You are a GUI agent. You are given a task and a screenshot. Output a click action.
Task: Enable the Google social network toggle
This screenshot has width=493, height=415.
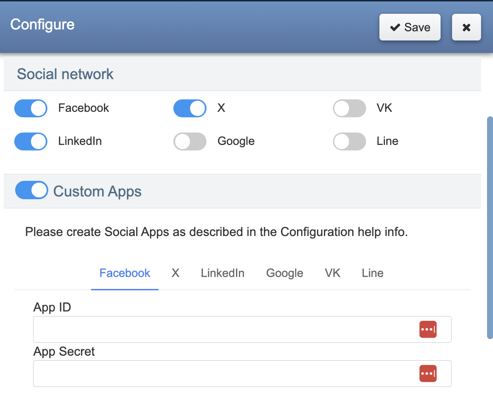(189, 141)
